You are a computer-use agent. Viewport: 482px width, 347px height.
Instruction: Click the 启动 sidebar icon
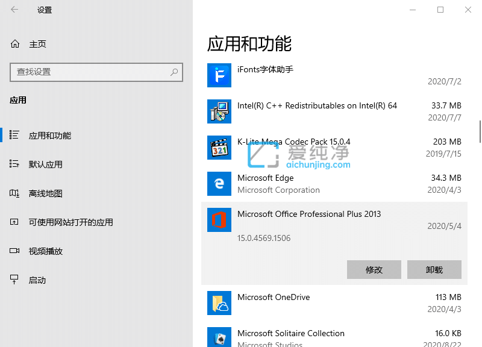14,280
